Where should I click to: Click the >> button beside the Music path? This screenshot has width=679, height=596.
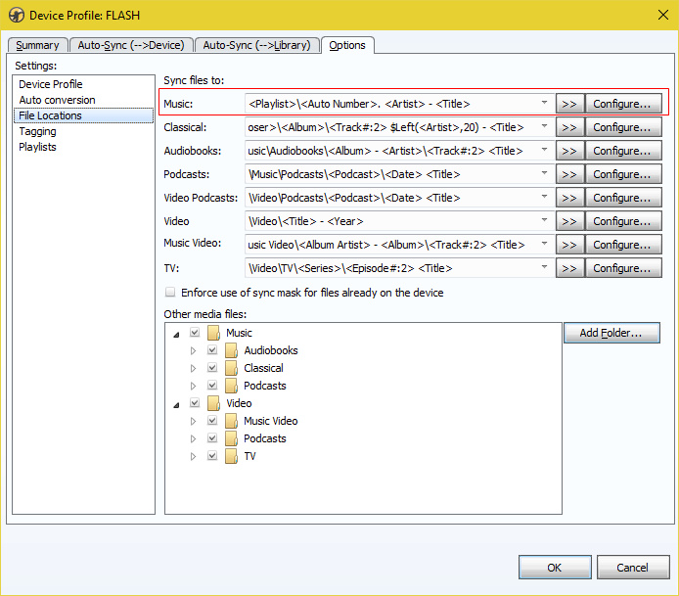(568, 104)
